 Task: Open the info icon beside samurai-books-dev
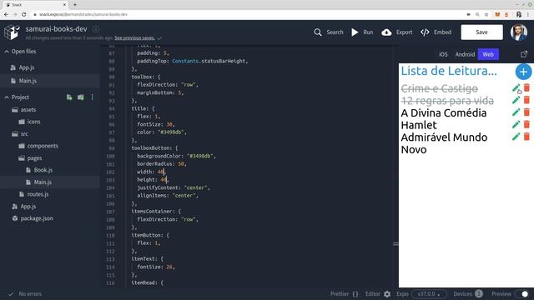[96, 29]
